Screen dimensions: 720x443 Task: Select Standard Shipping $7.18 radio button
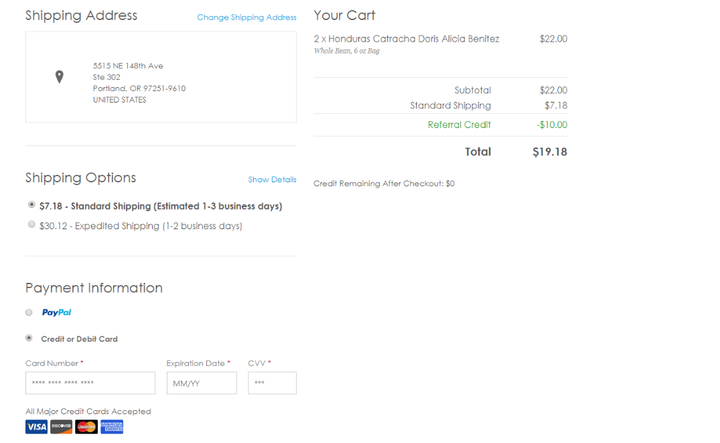click(x=31, y=205)
